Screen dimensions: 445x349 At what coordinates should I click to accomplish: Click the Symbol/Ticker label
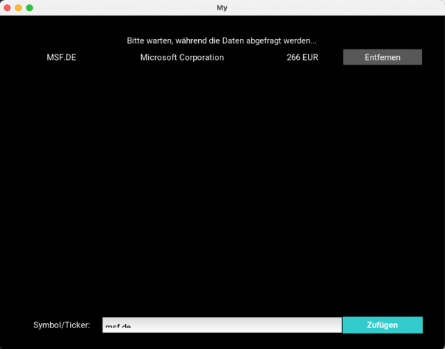(x=62, y=325)
